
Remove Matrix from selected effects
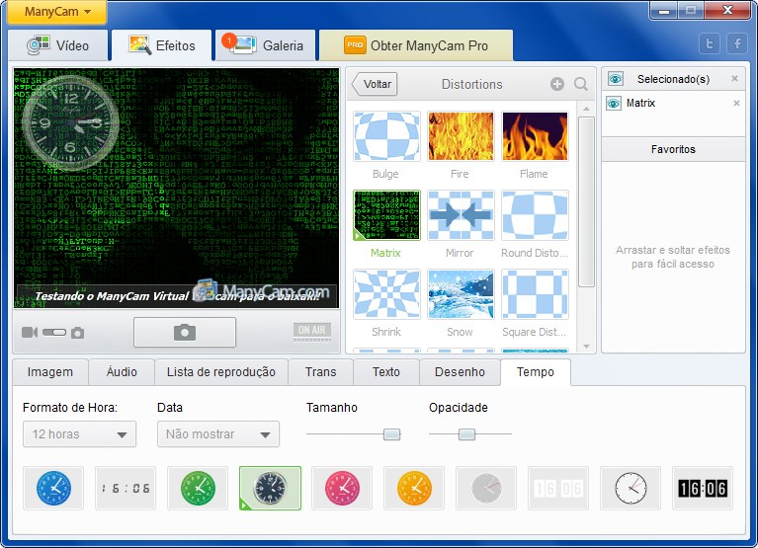tap(736, 103)
